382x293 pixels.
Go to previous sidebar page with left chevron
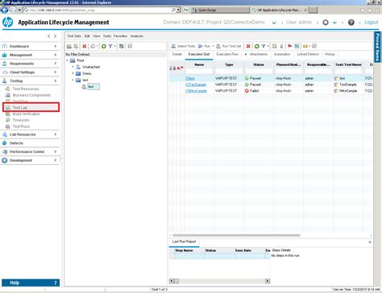pyautogui.click(x=48, y=36)
